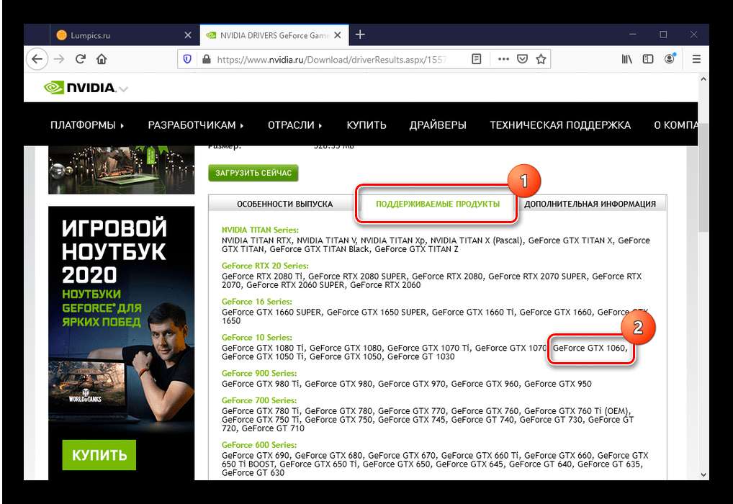
Task: Open Firefox hamburger application menu
Action: [696, 59]
